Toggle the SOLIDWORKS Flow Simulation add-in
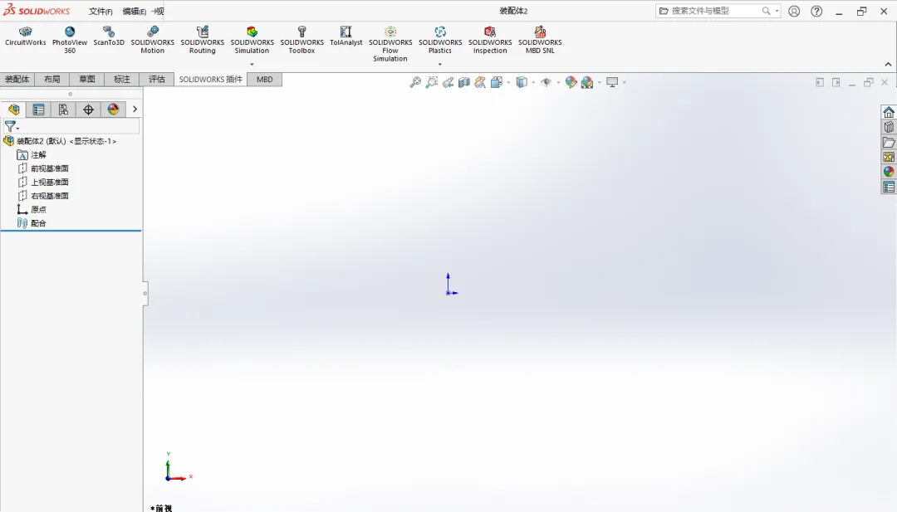This screenshot has height=512, width=897. pos(390,44)
